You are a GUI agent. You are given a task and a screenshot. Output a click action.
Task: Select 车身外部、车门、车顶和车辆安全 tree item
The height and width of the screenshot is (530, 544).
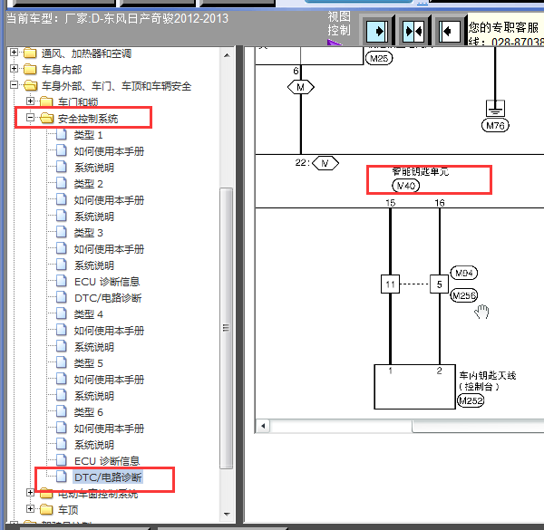(x=116, y=86)
